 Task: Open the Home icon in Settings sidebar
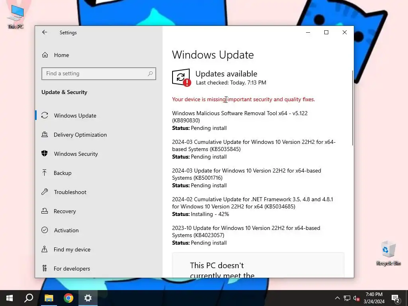click(45, 55)
